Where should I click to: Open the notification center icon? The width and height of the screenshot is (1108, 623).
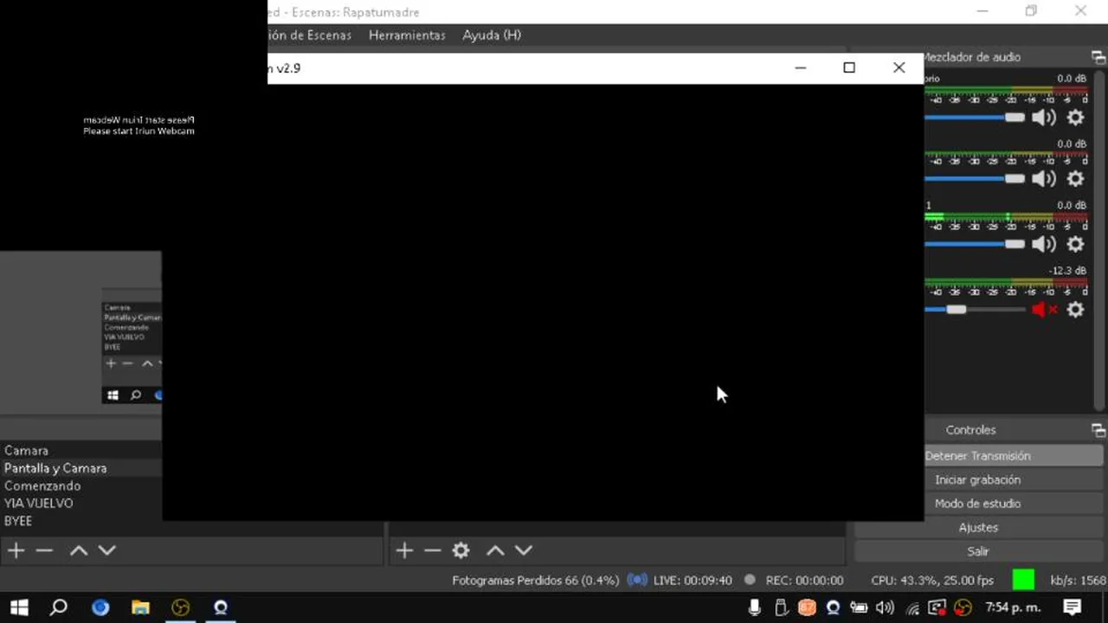1072,607
